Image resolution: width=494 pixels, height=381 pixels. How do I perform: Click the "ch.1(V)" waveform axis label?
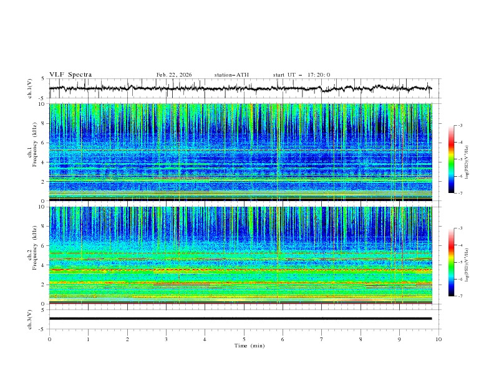(x=30, y=88)
